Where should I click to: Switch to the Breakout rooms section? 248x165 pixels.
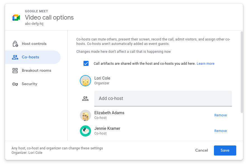(36, 71)
